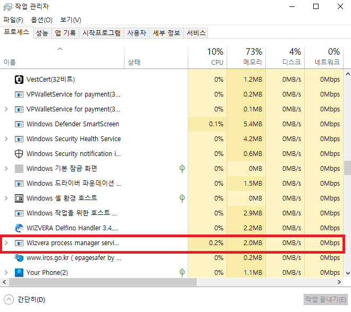Click the vertical scrollbar up arrow
This screenshot has width=351, height=312.
(x=348, y=74)
